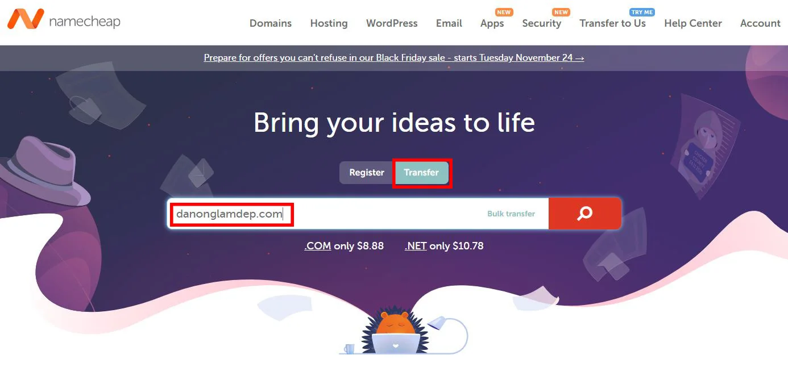Open the Transfer to Us menu
The image size is (788, 380).
pos(613,23)
